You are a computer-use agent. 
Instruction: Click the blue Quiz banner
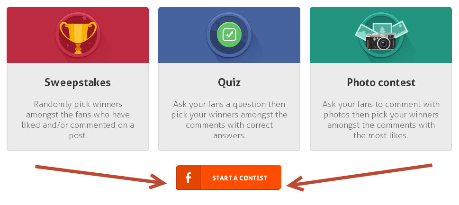coord(229,35)
